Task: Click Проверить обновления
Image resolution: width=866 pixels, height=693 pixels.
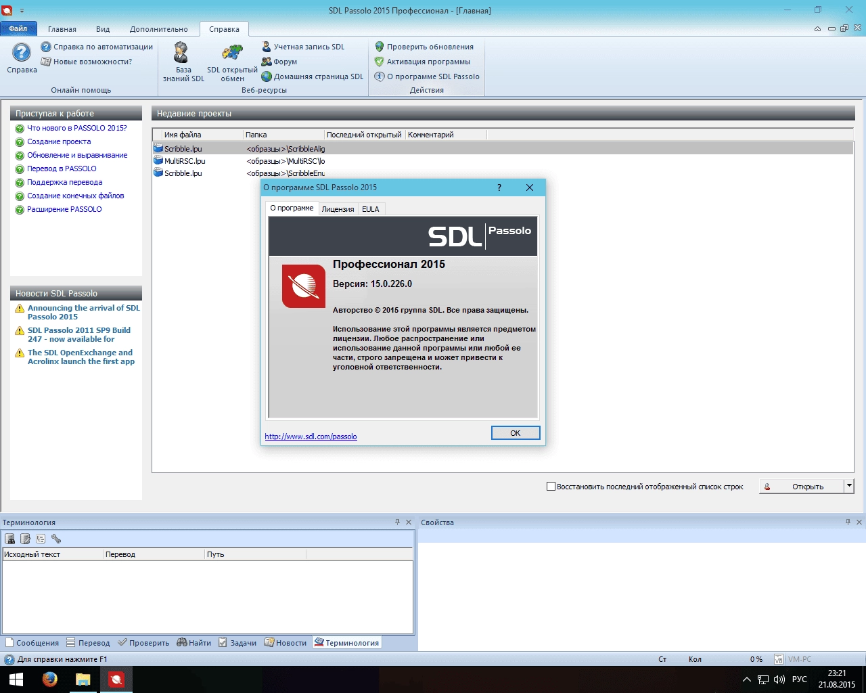Action: pyautogui.click(x=424, y=47)
